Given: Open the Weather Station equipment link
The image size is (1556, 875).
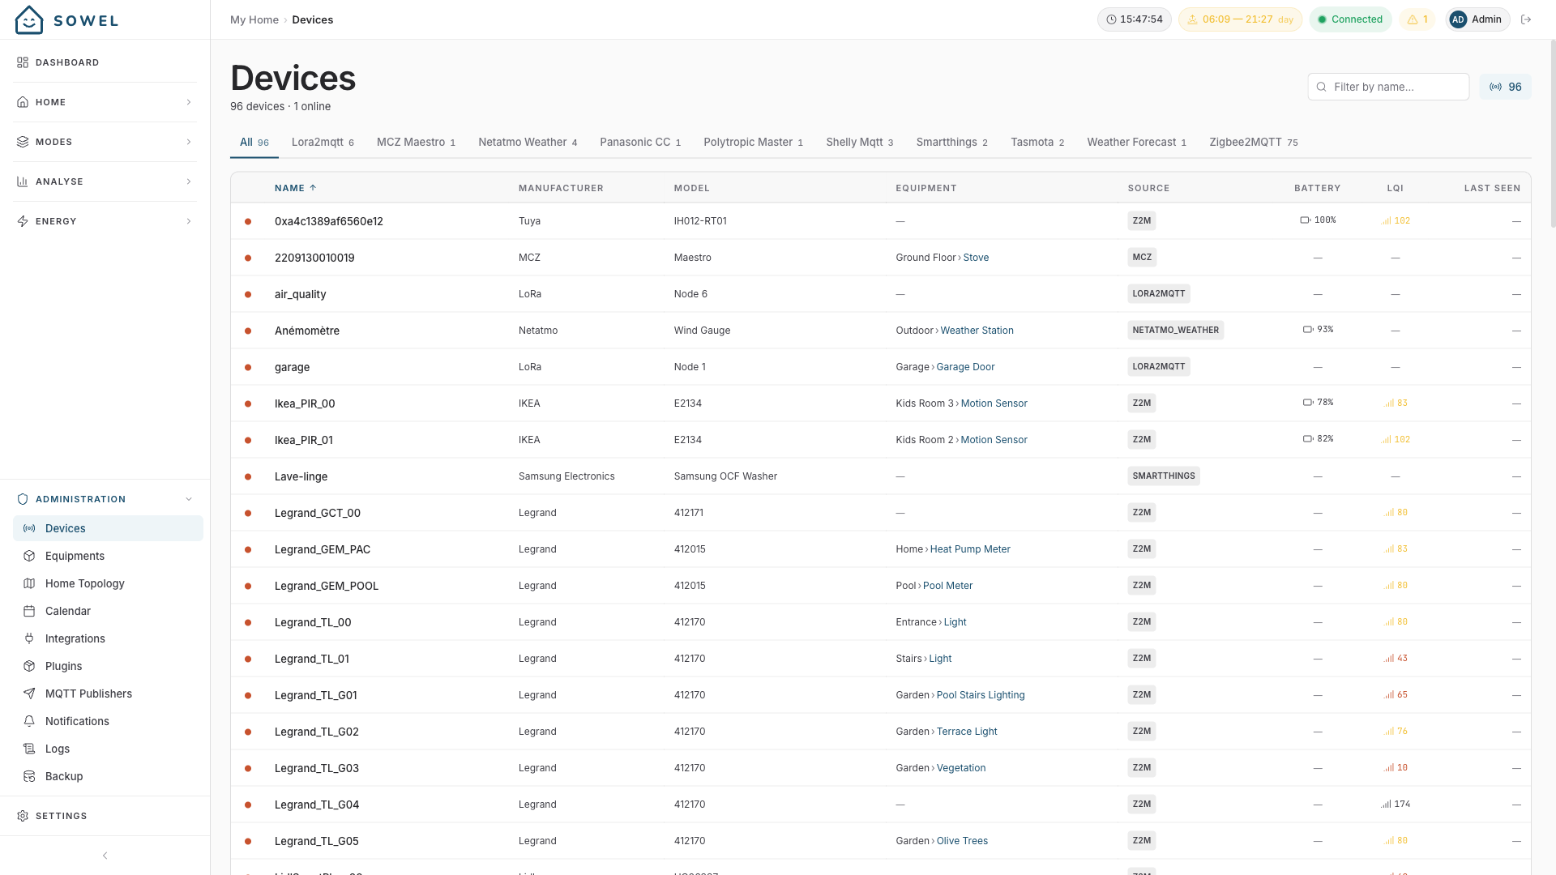Looking at the screenshot, I should 977,331.
